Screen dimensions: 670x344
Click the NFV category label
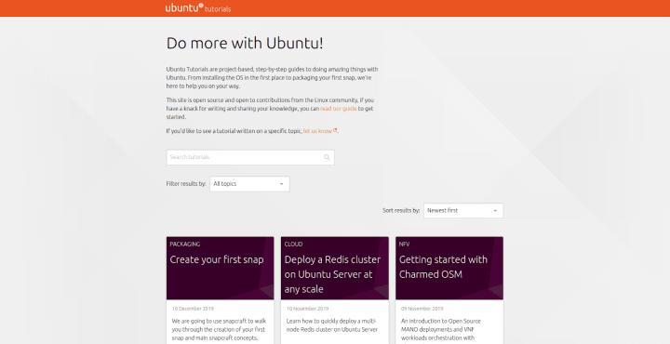(x=404, y=245)
